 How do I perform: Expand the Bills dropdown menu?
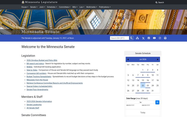[75, 7]
